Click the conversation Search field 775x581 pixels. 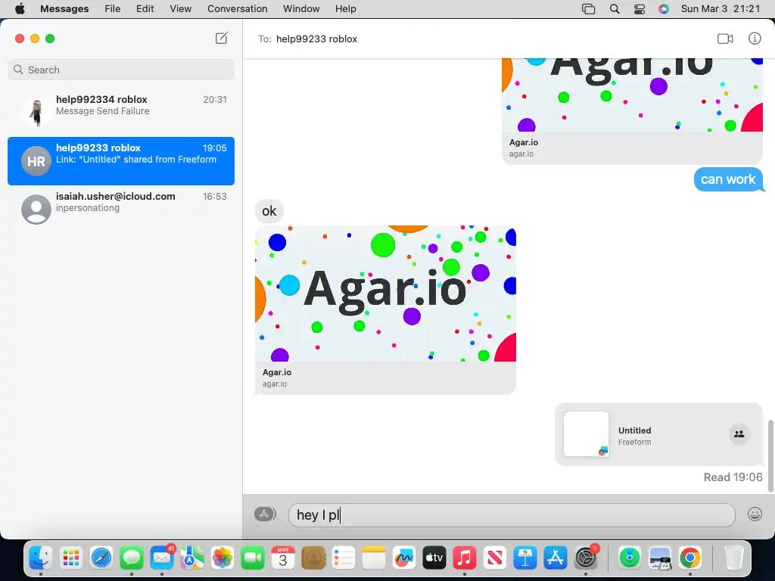[121, 70]
